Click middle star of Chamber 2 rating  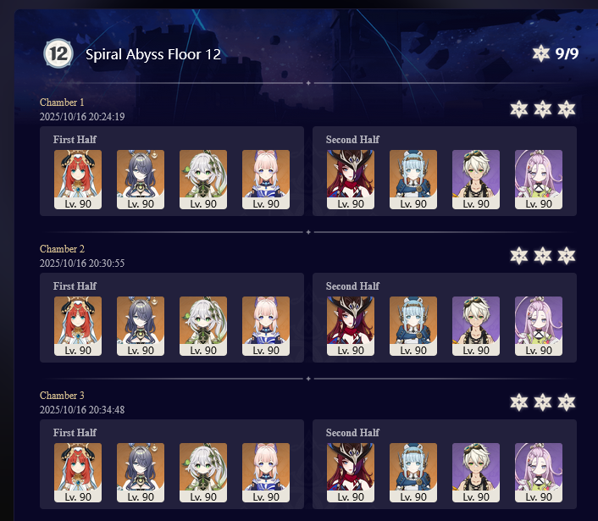point(543,256)
